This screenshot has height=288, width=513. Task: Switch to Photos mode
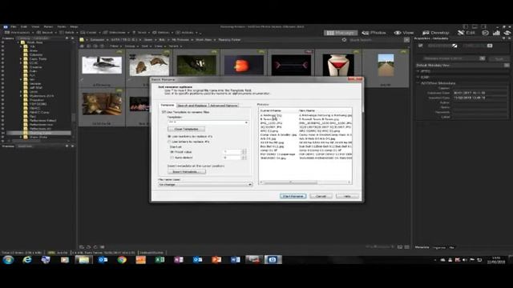pyautogui.click(x=374, y=33)
